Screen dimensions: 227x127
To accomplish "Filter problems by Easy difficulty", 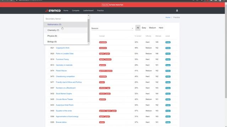I will point(144,28).
